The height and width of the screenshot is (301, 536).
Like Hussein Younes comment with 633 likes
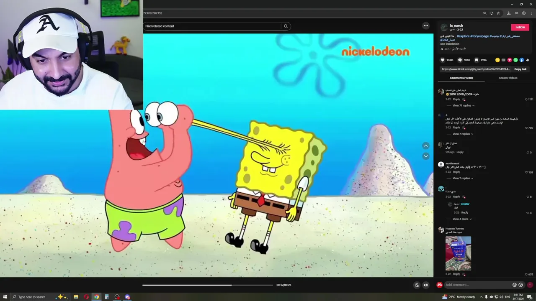(526, 274)
